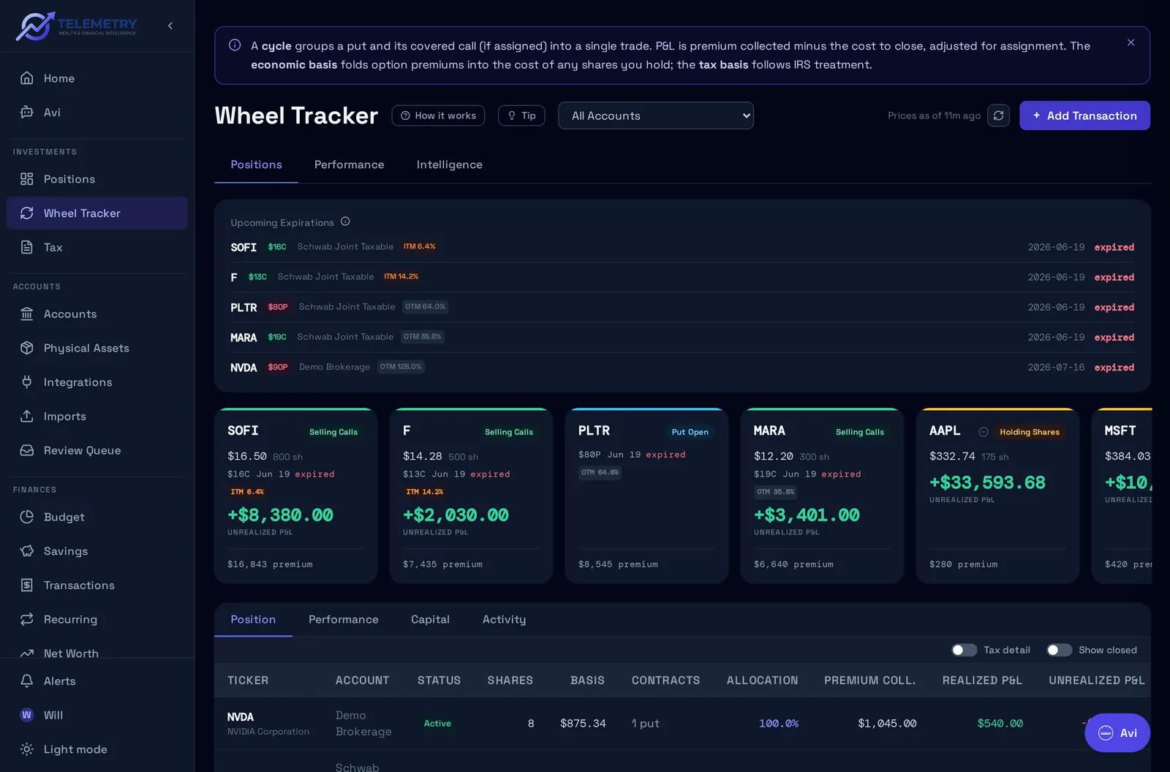This screenshot has height=772, width=1170.
Task: Open the Budget page
Action: 97,517
